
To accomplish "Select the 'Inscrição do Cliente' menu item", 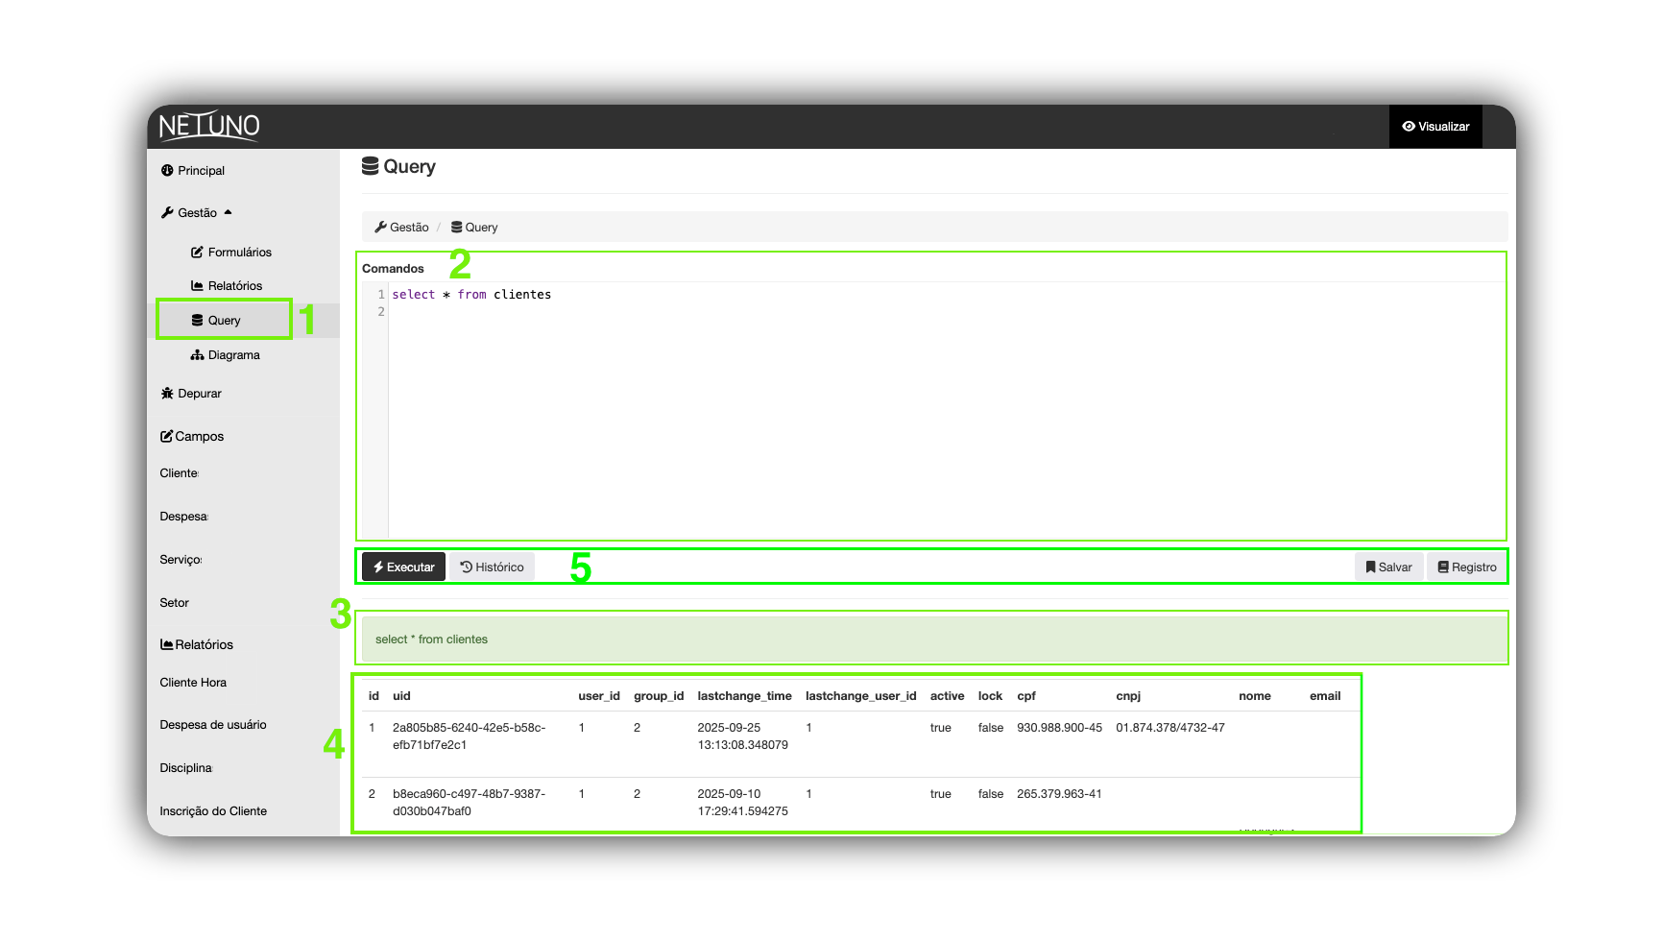I will pos(212,810).
